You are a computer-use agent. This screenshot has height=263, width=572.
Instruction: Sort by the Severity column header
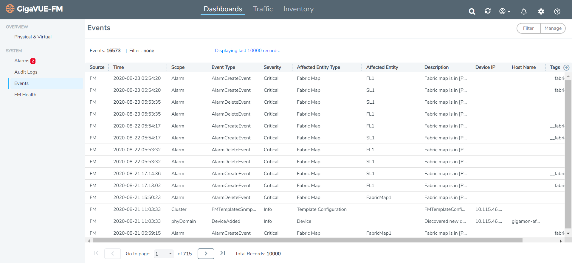(272, 67)
